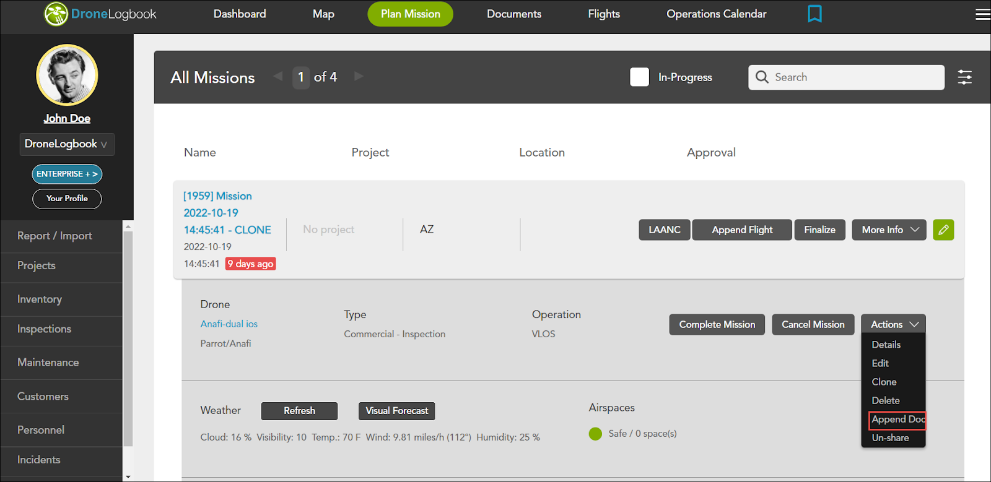Click the Finalize button

[819, 230]
